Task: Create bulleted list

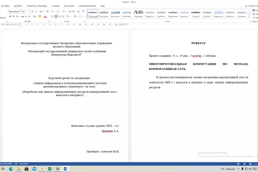Action: coord(52,11)
